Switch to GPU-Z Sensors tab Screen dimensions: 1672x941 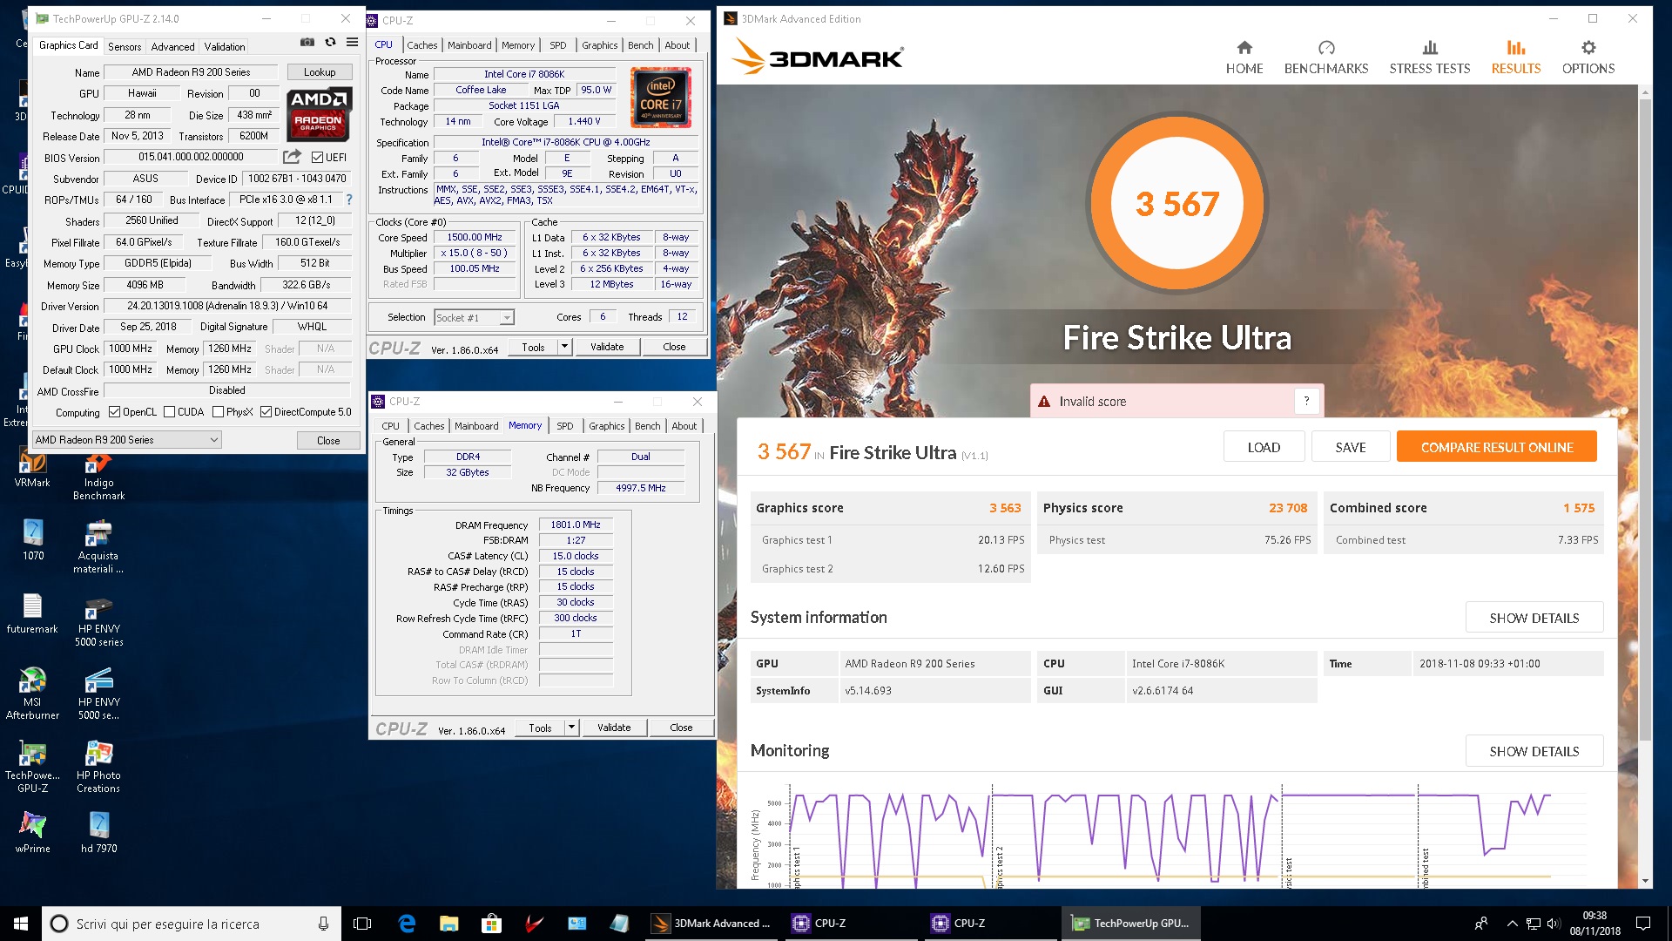[x=125, y=47]
